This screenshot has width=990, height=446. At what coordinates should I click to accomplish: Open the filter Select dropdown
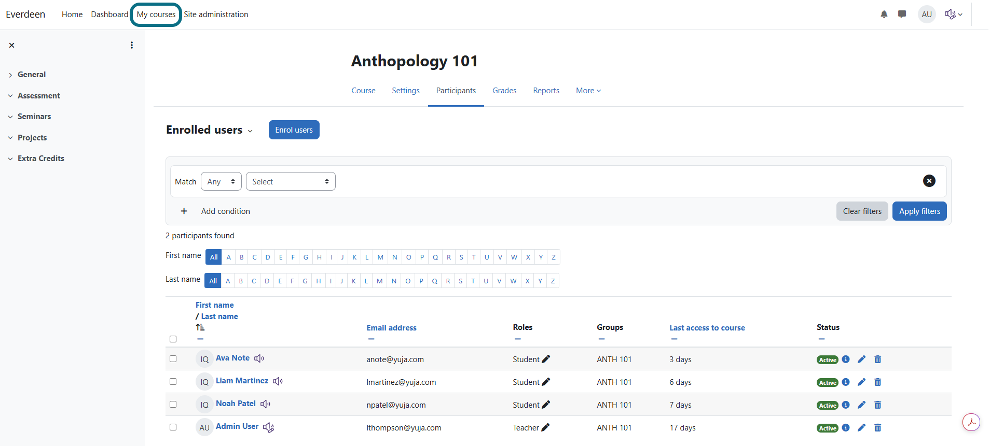click(x=291, y=181)
